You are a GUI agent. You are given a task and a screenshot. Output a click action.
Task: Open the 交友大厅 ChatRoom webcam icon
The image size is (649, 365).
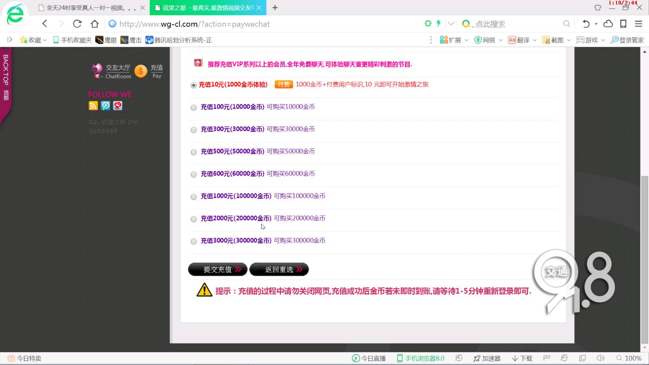coord(97,71)
